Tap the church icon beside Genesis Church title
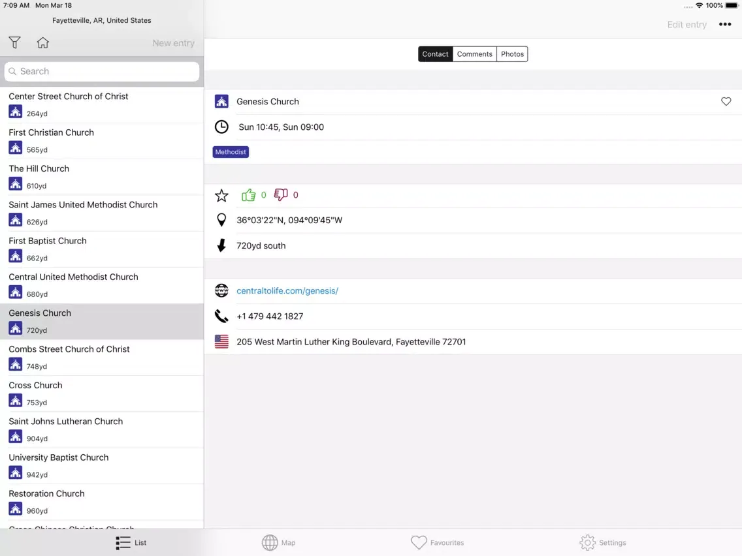 (x=221, y=101)
